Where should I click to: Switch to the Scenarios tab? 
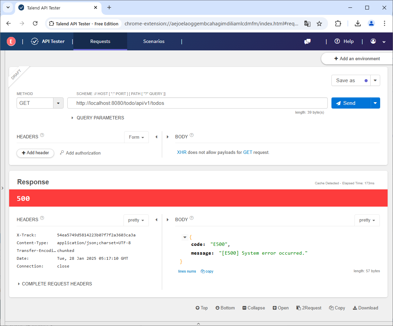(154, 41)
